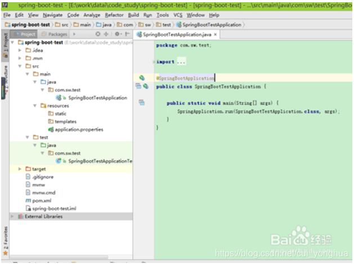The height and width of the screenshot is (264, 354).
Task: Click Spring bean gutter icon beside @SpringBootApplication
Action: pos(142,78)
